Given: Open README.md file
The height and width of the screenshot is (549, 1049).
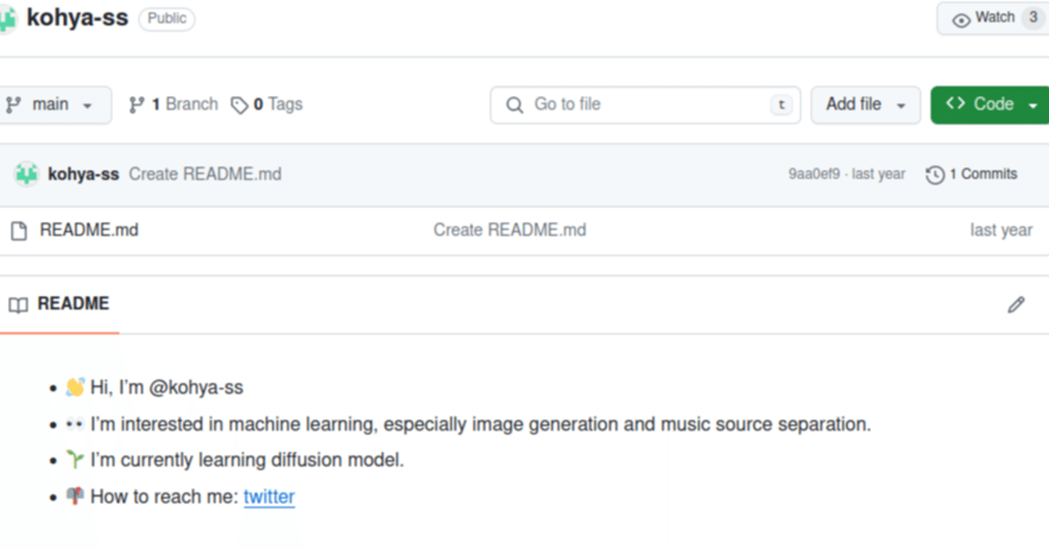Looking at the screenshot, I should click(89, 230).
